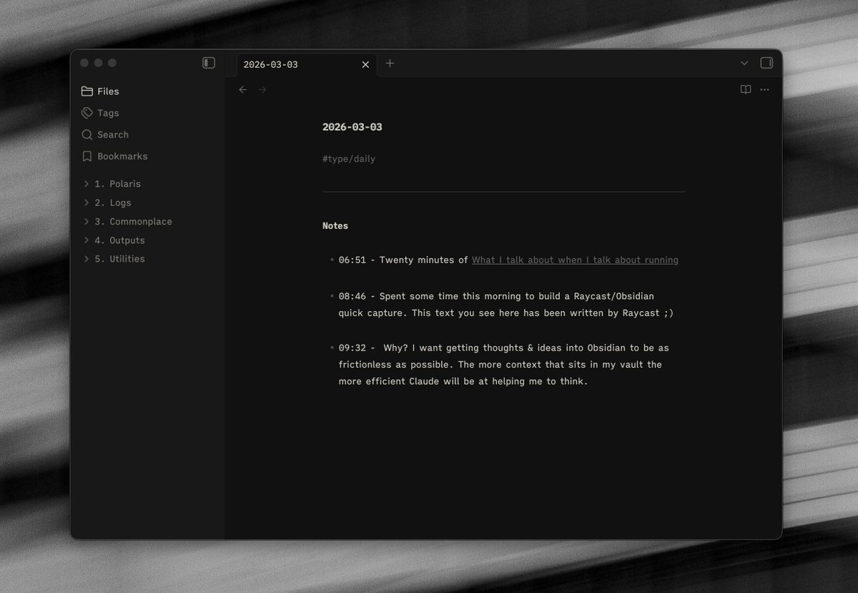Open the 'What I talk about' link
The height and width of the screenshot is (593, 858).
pyautogui.click(x=575, y=260)
